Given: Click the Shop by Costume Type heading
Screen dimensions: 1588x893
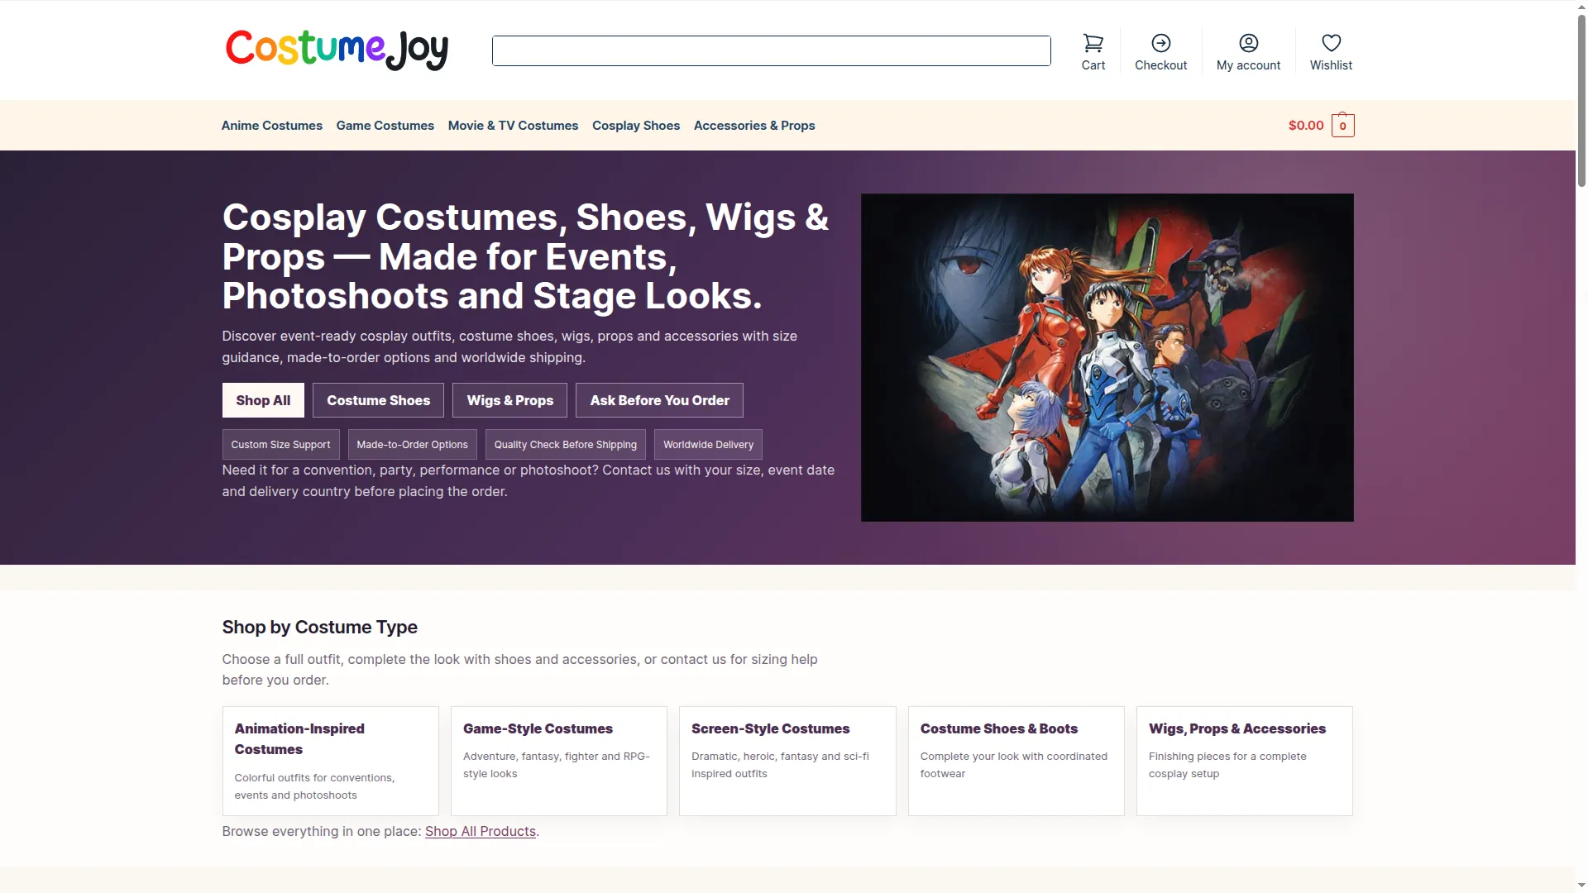Looking at the screenshot, I should coord(319,627).
